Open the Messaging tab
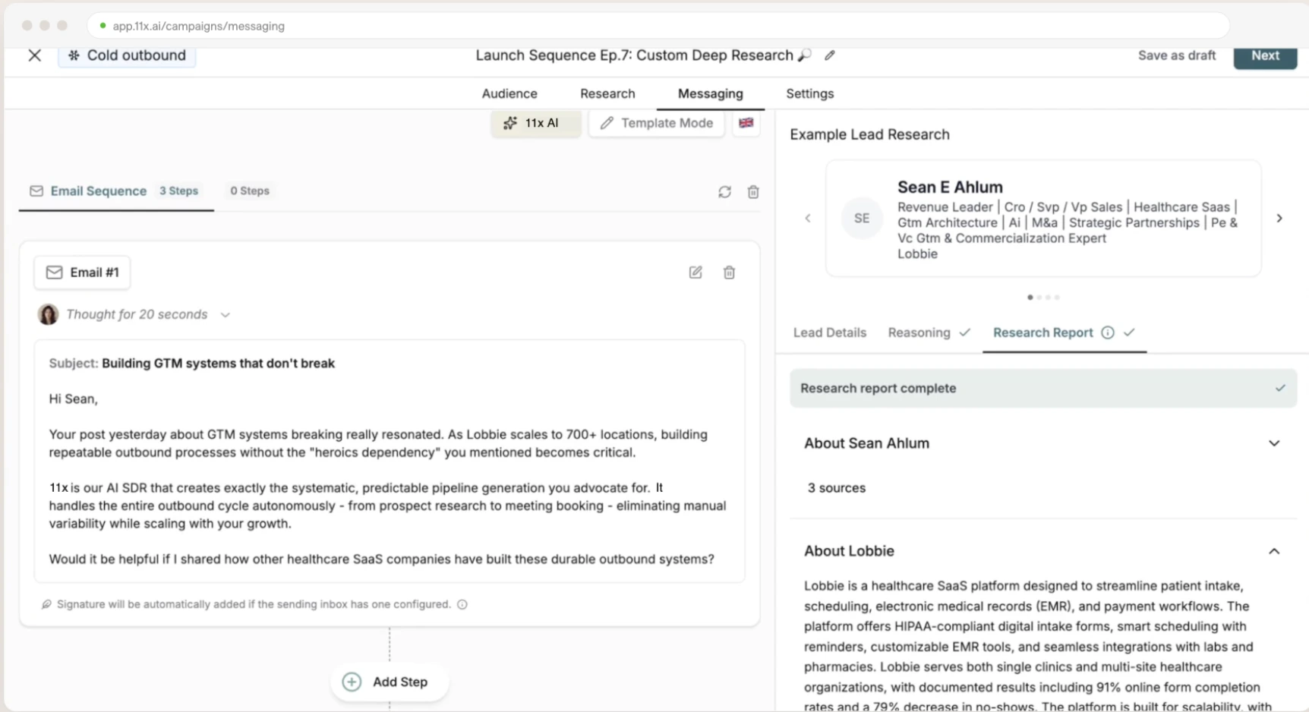This screenshot has height=712, width=1309. point(711,93)
